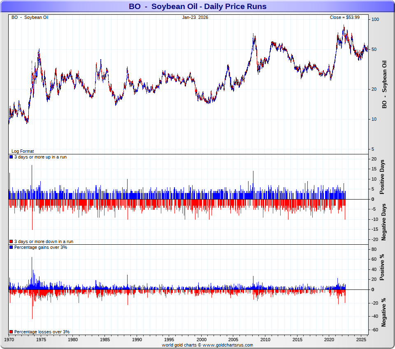Click the '3 days or more up in a run' label
This screenshot has height=349, width=395.
(x=40, y=157)
